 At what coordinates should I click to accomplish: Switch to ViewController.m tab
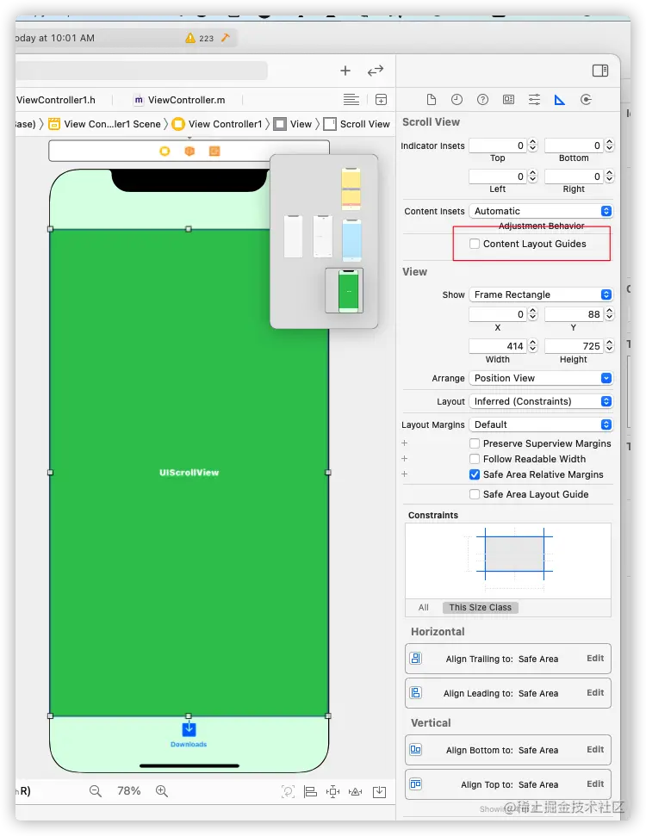(x=180, y=100)
